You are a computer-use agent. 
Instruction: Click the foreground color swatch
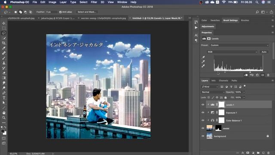click(3, 131)
